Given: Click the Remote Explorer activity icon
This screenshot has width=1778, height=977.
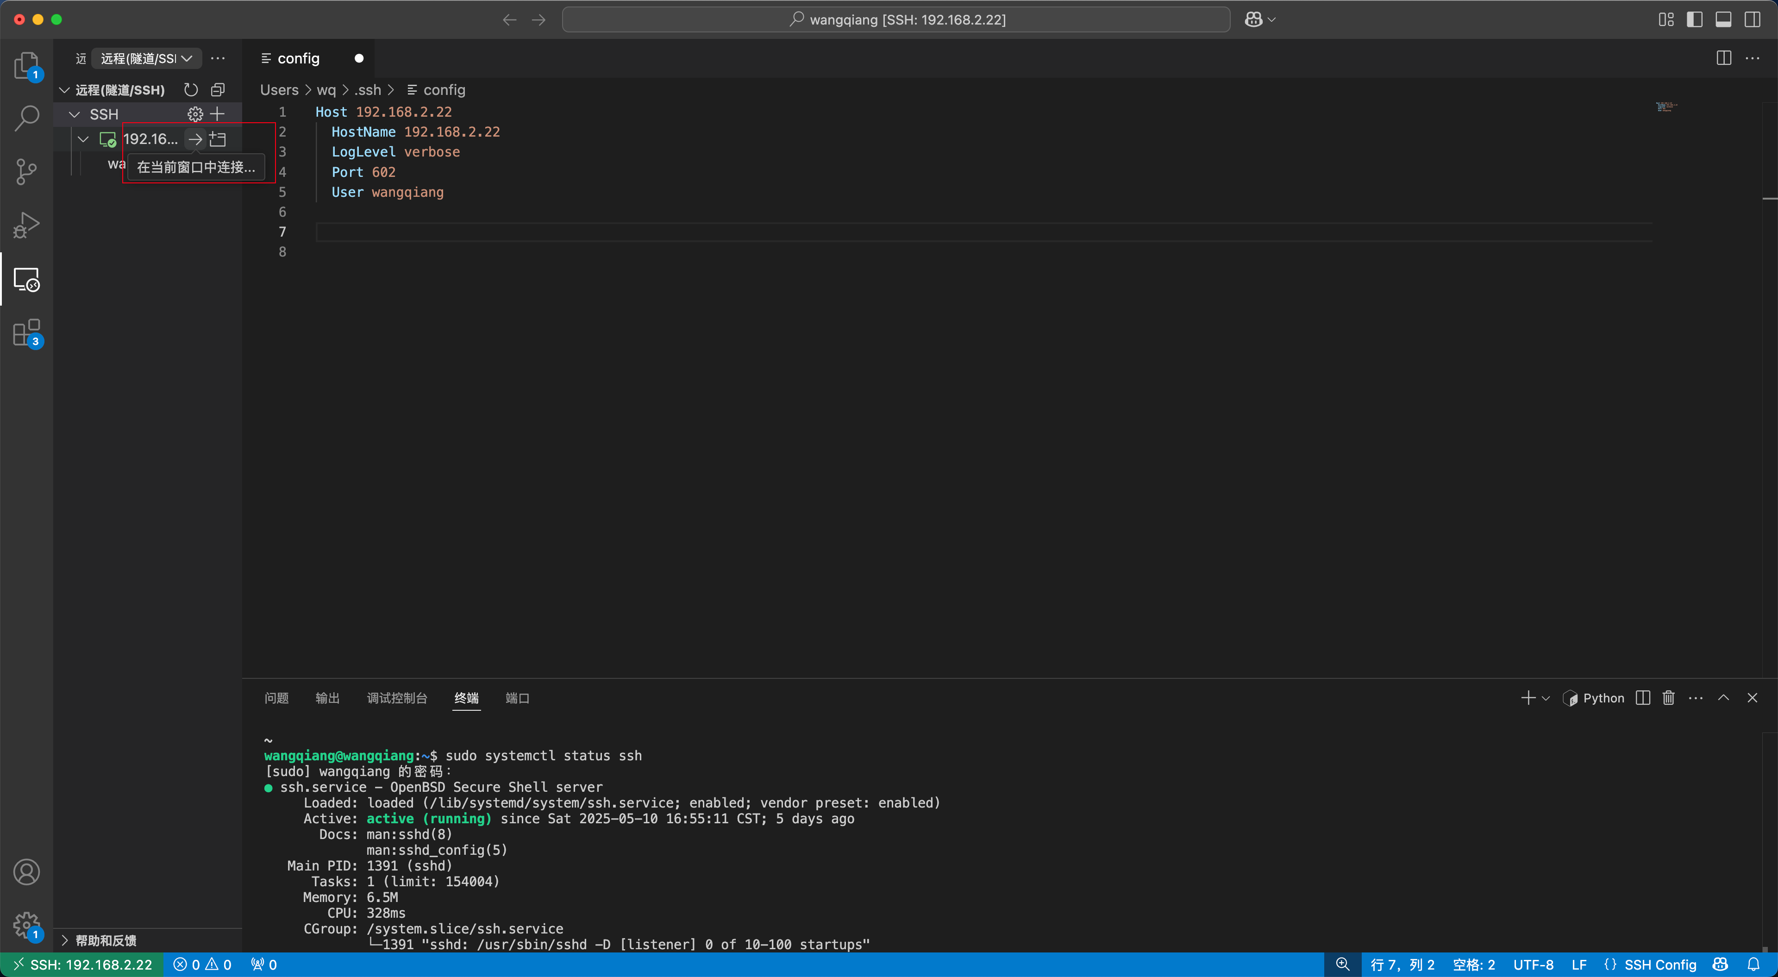Looking at the screenshot, I should pos(26,280).
